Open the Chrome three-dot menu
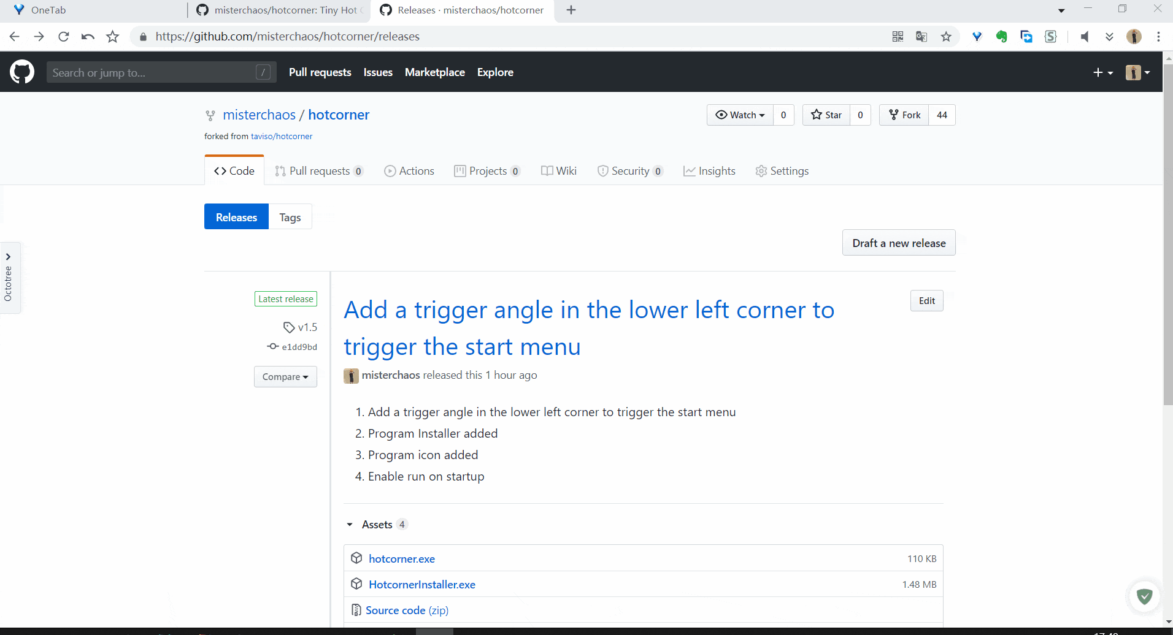Viewport: 1173px width, 635px height. (1158, 37)
